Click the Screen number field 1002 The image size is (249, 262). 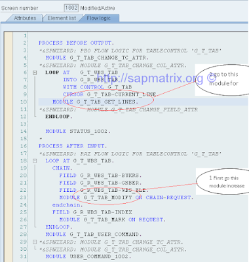coord(71,8)
